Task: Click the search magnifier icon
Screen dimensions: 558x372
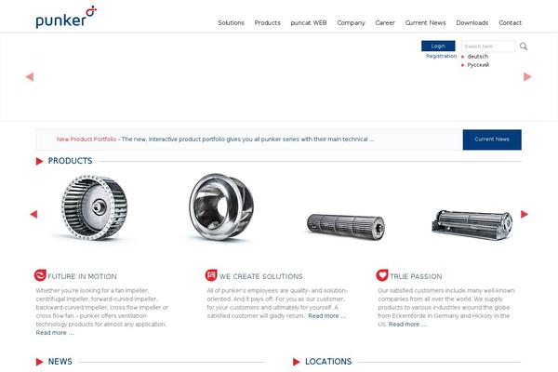Action: click(524, 46)
